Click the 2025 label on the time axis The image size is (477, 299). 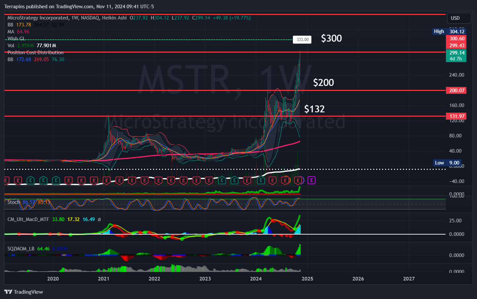307,279
